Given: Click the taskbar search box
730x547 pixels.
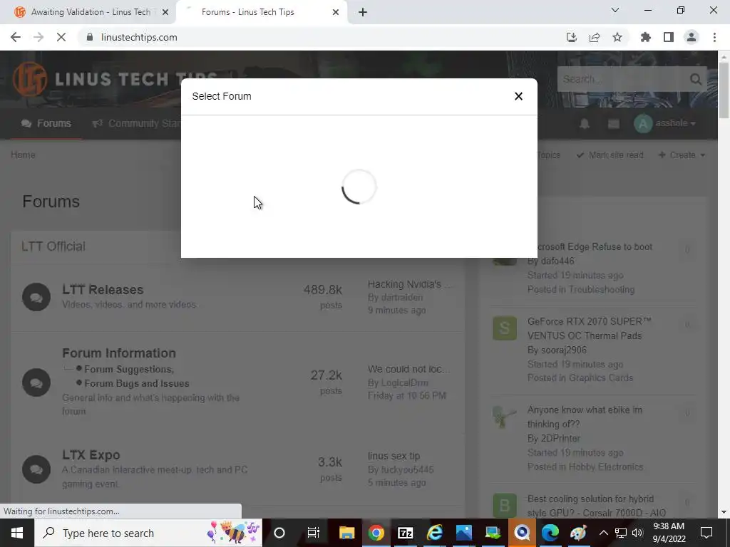Looking at the screenshot, I should 148,533.
